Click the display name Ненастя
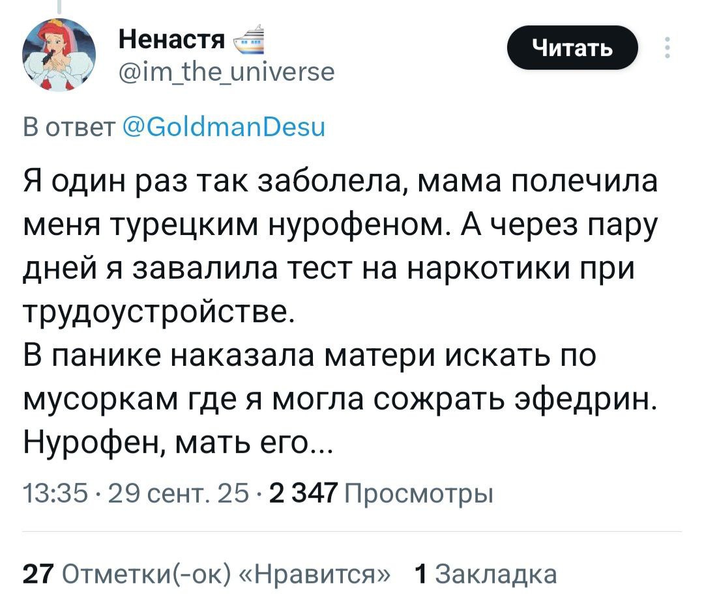 point(171,41)
